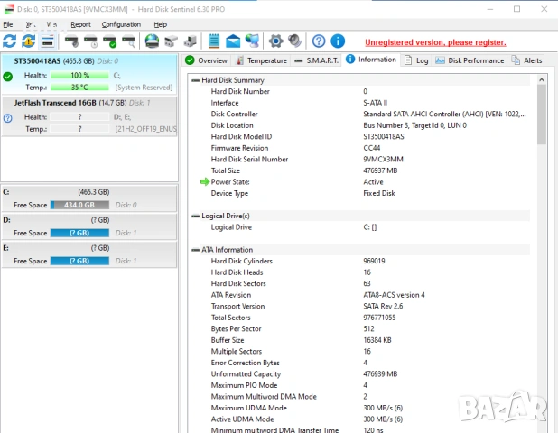Collapse the Logical Drive(s) section

196,216
